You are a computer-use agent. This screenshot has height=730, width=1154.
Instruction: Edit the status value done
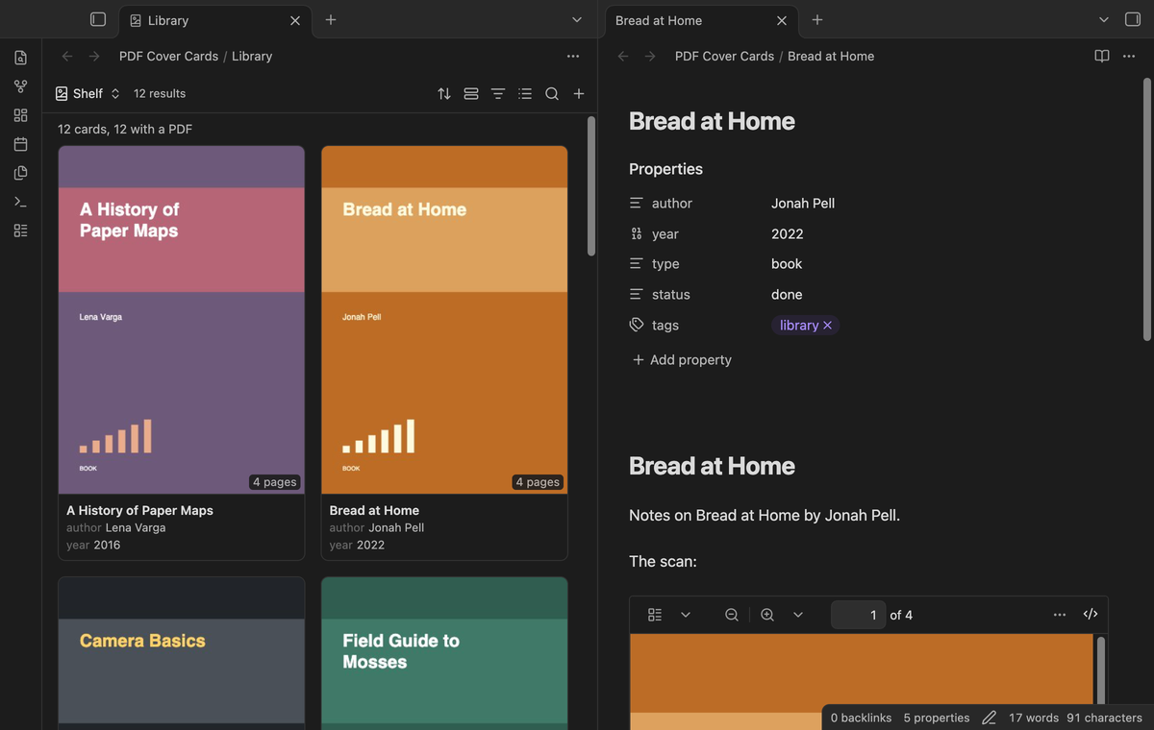(787, 295)
